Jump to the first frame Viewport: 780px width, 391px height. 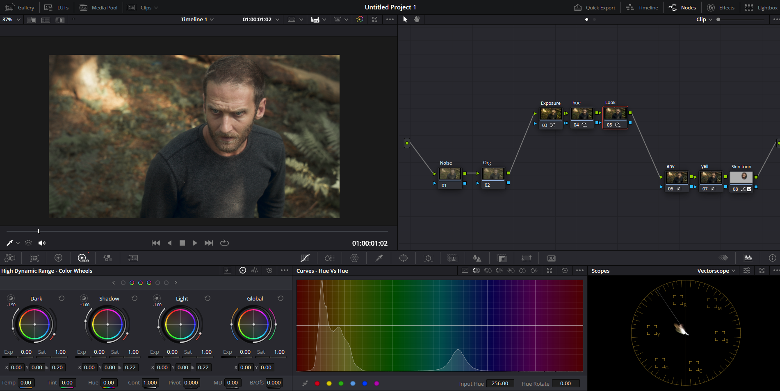pos(156,243)
